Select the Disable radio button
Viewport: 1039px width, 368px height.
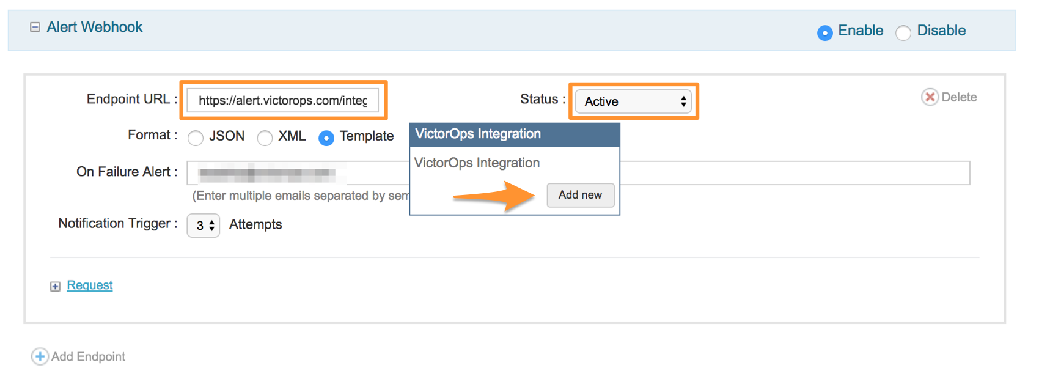[x=903, y=32]
